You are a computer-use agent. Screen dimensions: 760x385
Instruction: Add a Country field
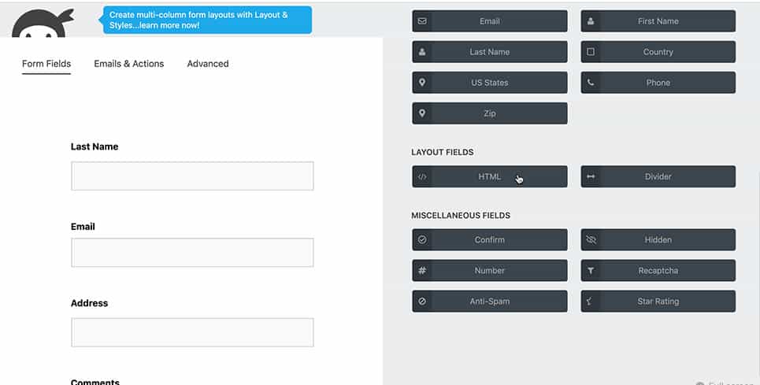(x=658, y=52)
